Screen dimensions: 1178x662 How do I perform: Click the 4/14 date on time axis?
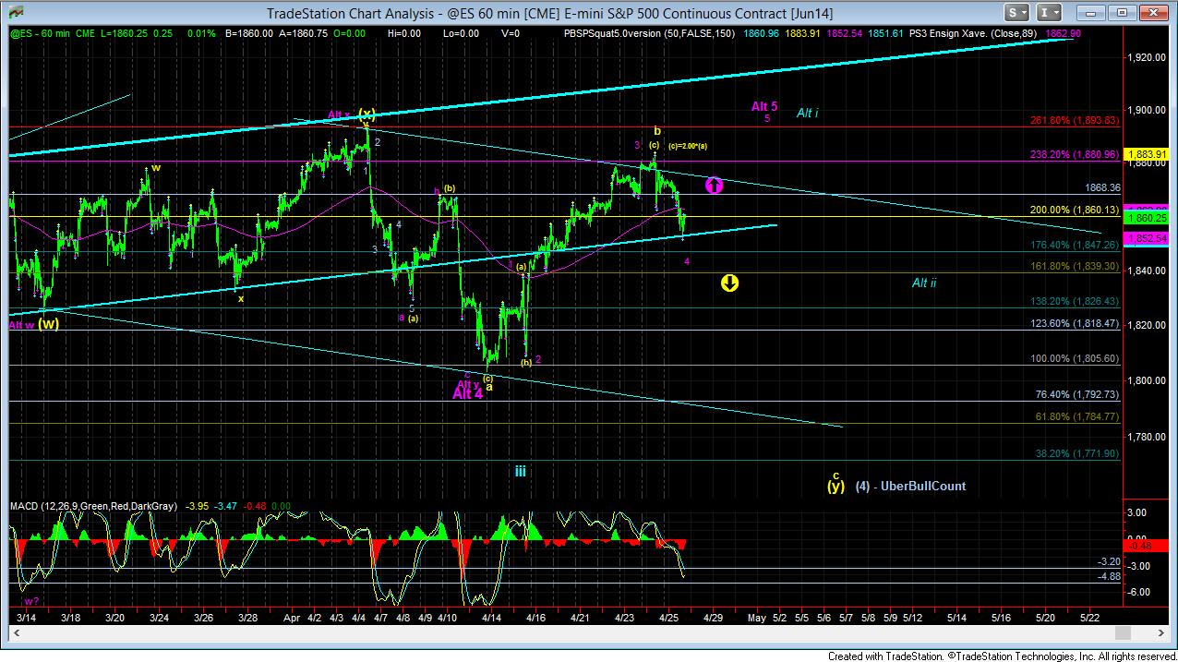492,617
